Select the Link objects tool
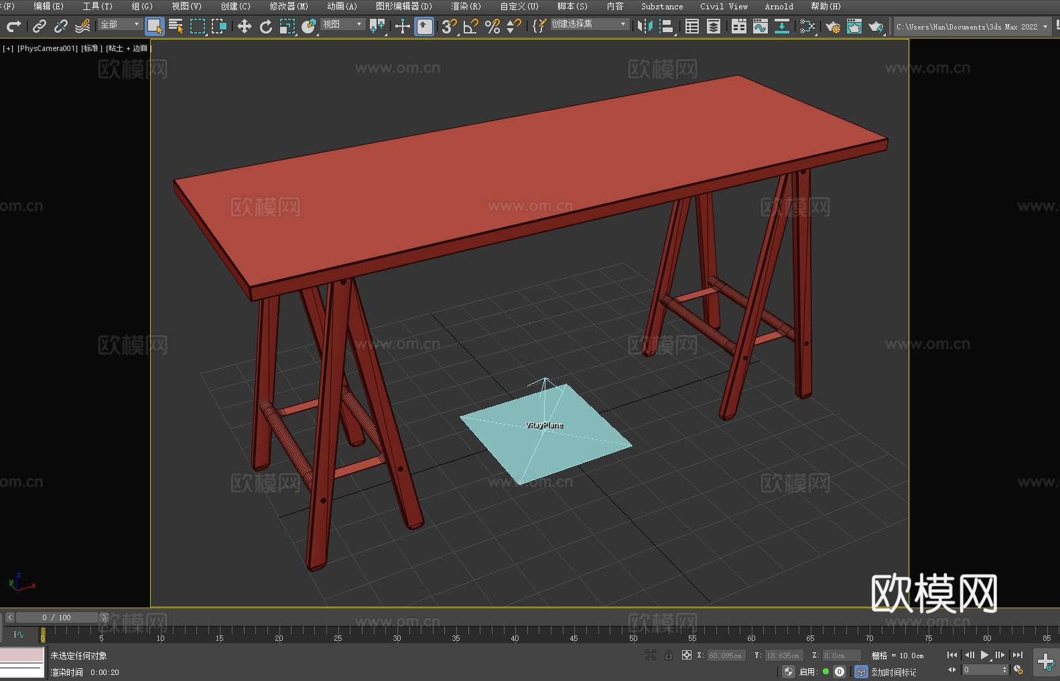 pos(40,26)
